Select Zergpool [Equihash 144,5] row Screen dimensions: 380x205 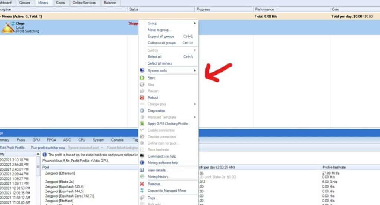(x=64, y=191)
